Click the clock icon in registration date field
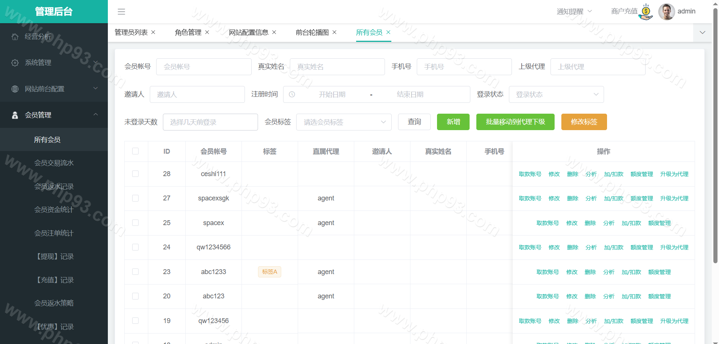 [x=292, y=95]
